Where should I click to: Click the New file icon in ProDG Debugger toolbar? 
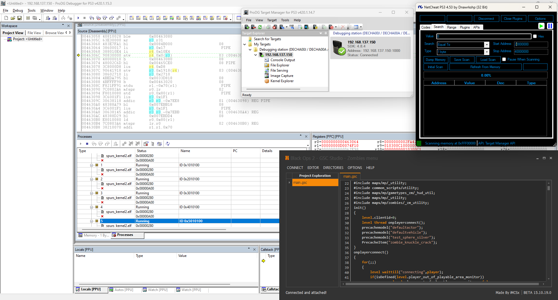point(6,18)
